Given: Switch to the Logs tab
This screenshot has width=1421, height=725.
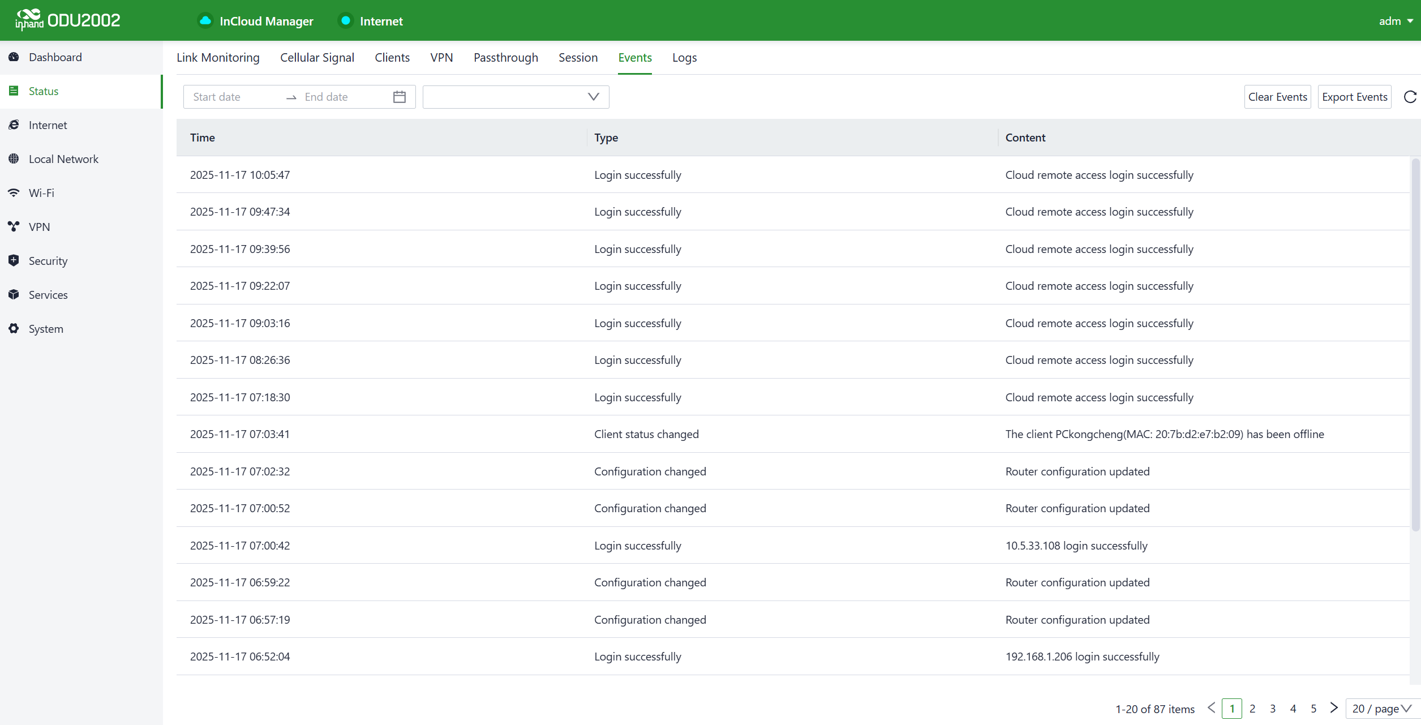Looking at the screenshot, I should pos(684,58).
